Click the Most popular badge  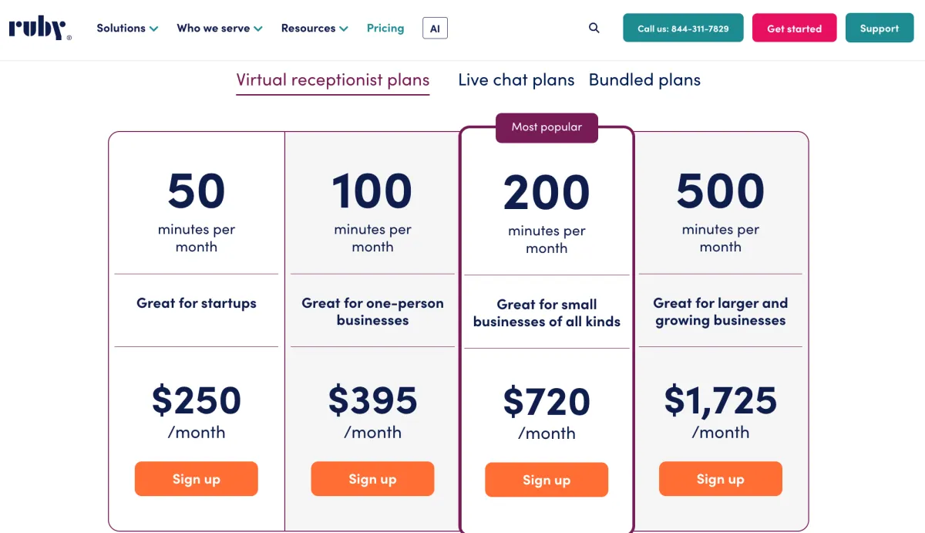click(547, 127)
